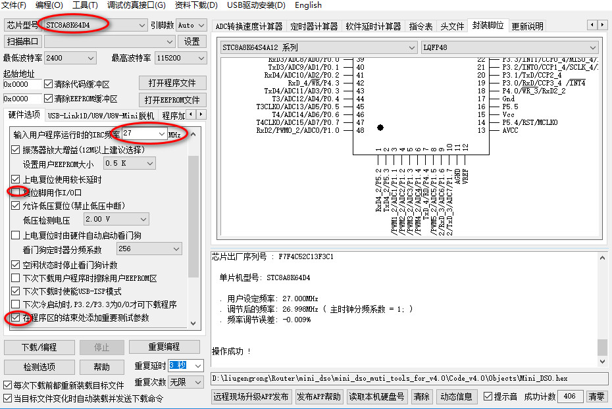The height and width of the screenshot is (409, 612).
Task: Toggle 清除EEPROM缓冲区 checkbox
Action: tap(49, 98)
